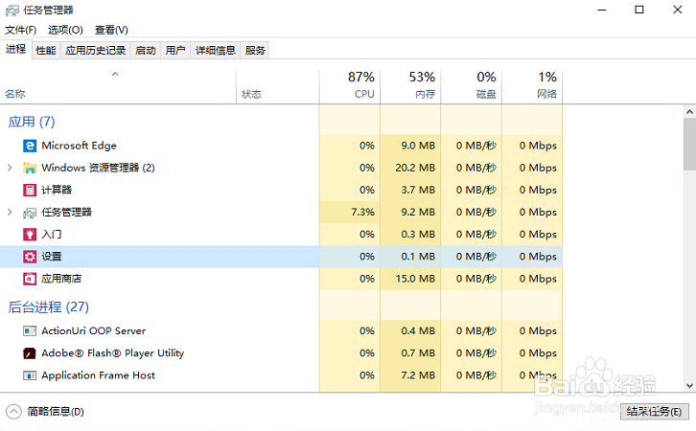Switch to the 性能 tab
Image resolution: width=696 pixels, height=431 pixels.
(46, 50)
